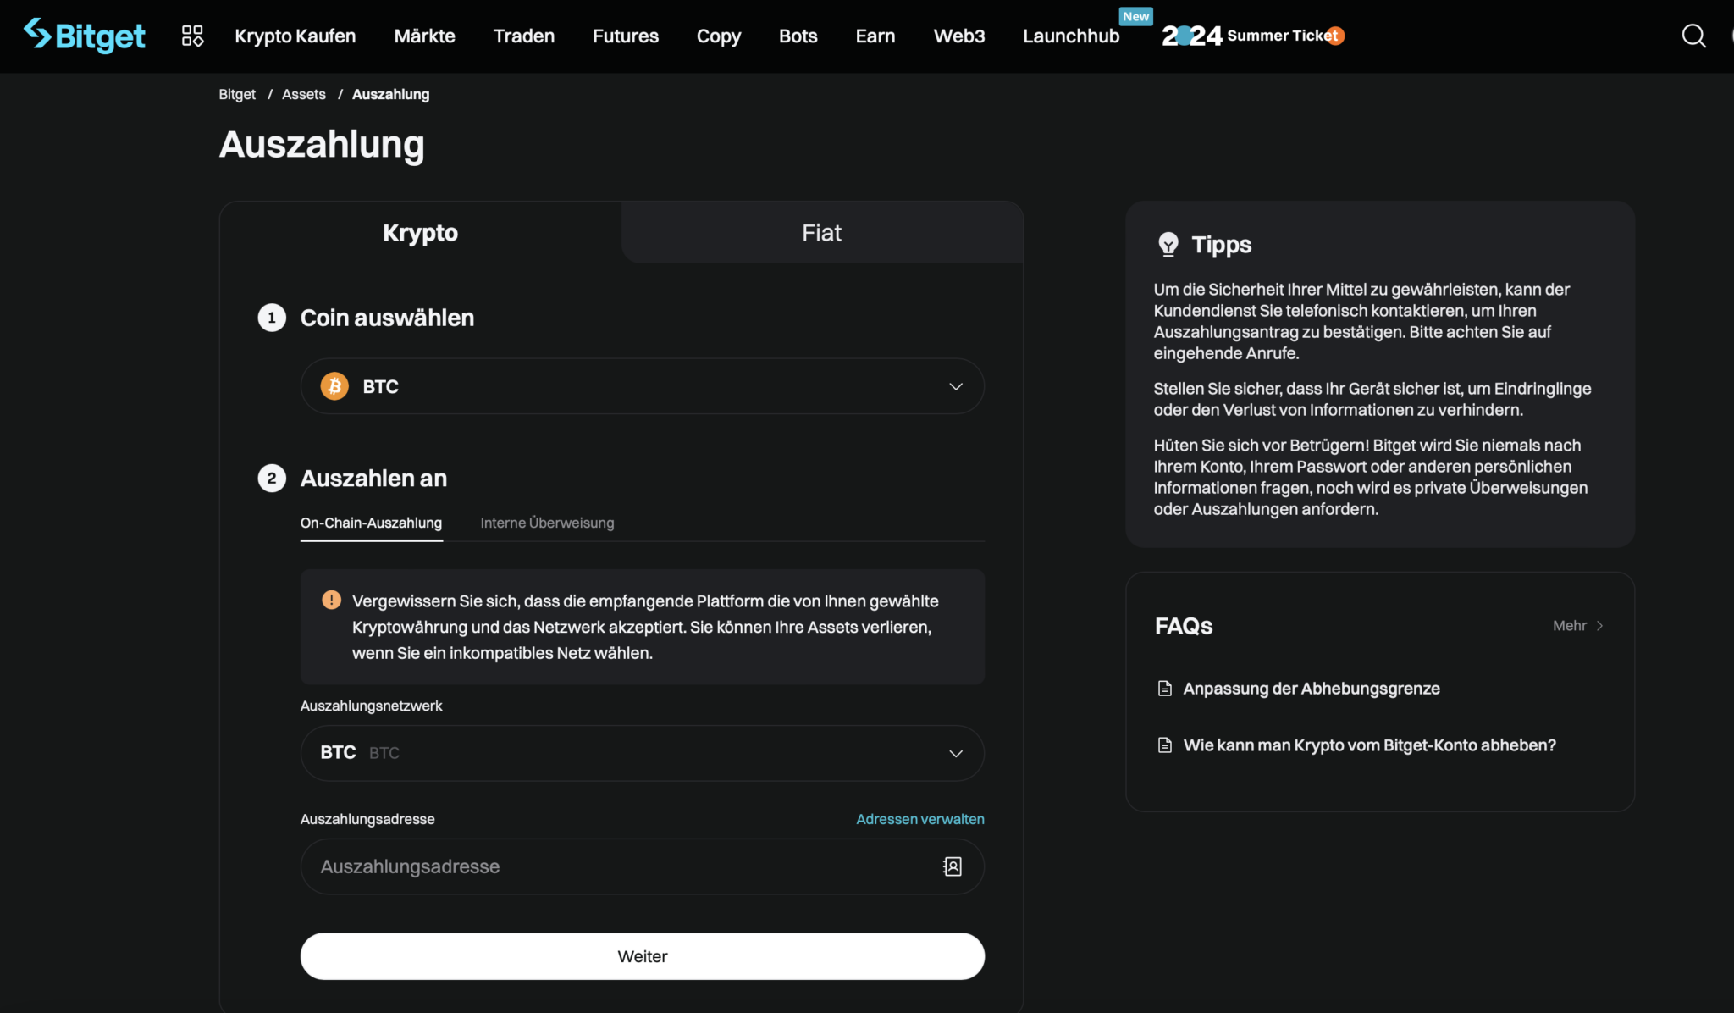Open Krypto Kaufen menu
Screen dimensions: 1734x1013
295,36
